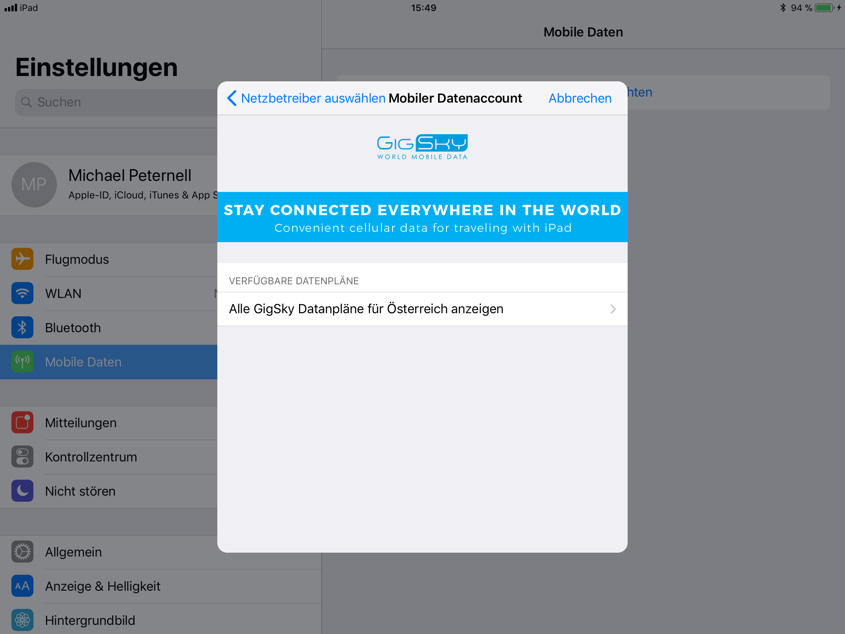Tap the WLAN wifi icon
845x634 pixels.
coord(22,293)
